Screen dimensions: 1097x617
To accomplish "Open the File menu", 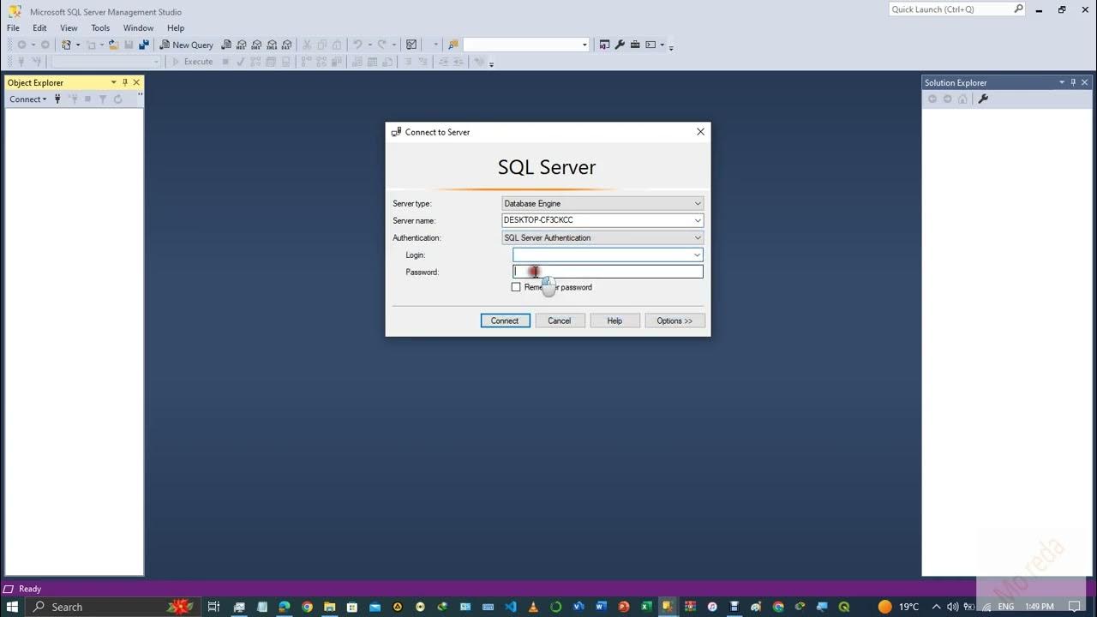I will point(13,28).
